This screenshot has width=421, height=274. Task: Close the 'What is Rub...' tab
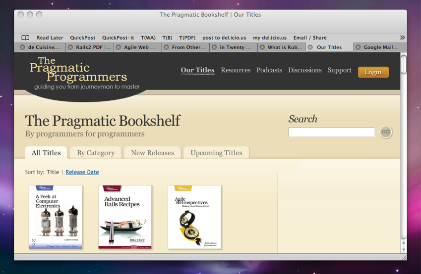pyautogui.click(x=262, y=47)
